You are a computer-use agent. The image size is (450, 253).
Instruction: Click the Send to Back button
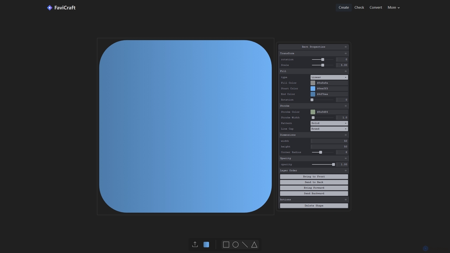(314, 182)
